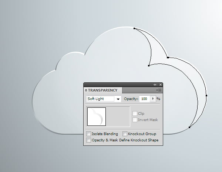The height and width of the screenshot is (172, 222).
Task: Click the Opacity value field showing 100
Action: pos(144,99)
